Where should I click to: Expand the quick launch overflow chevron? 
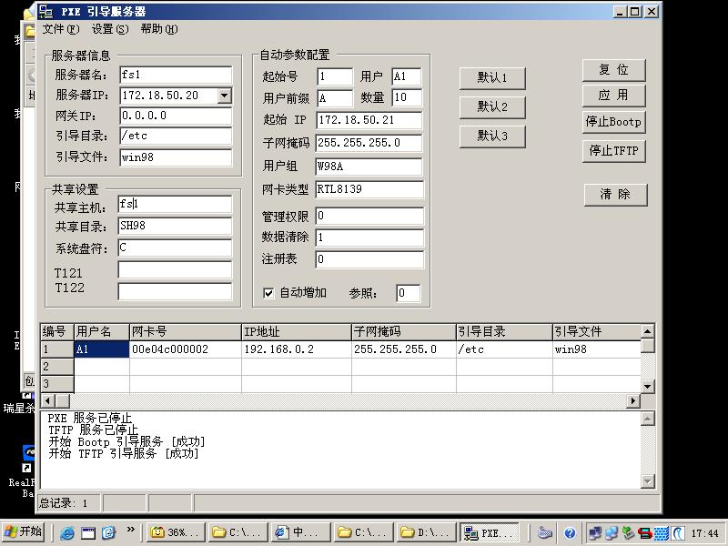coord(131,530)
